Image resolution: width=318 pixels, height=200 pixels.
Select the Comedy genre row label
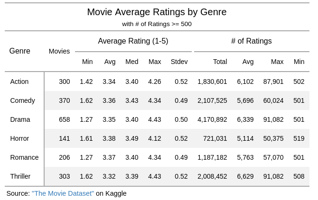pos(22,100)
